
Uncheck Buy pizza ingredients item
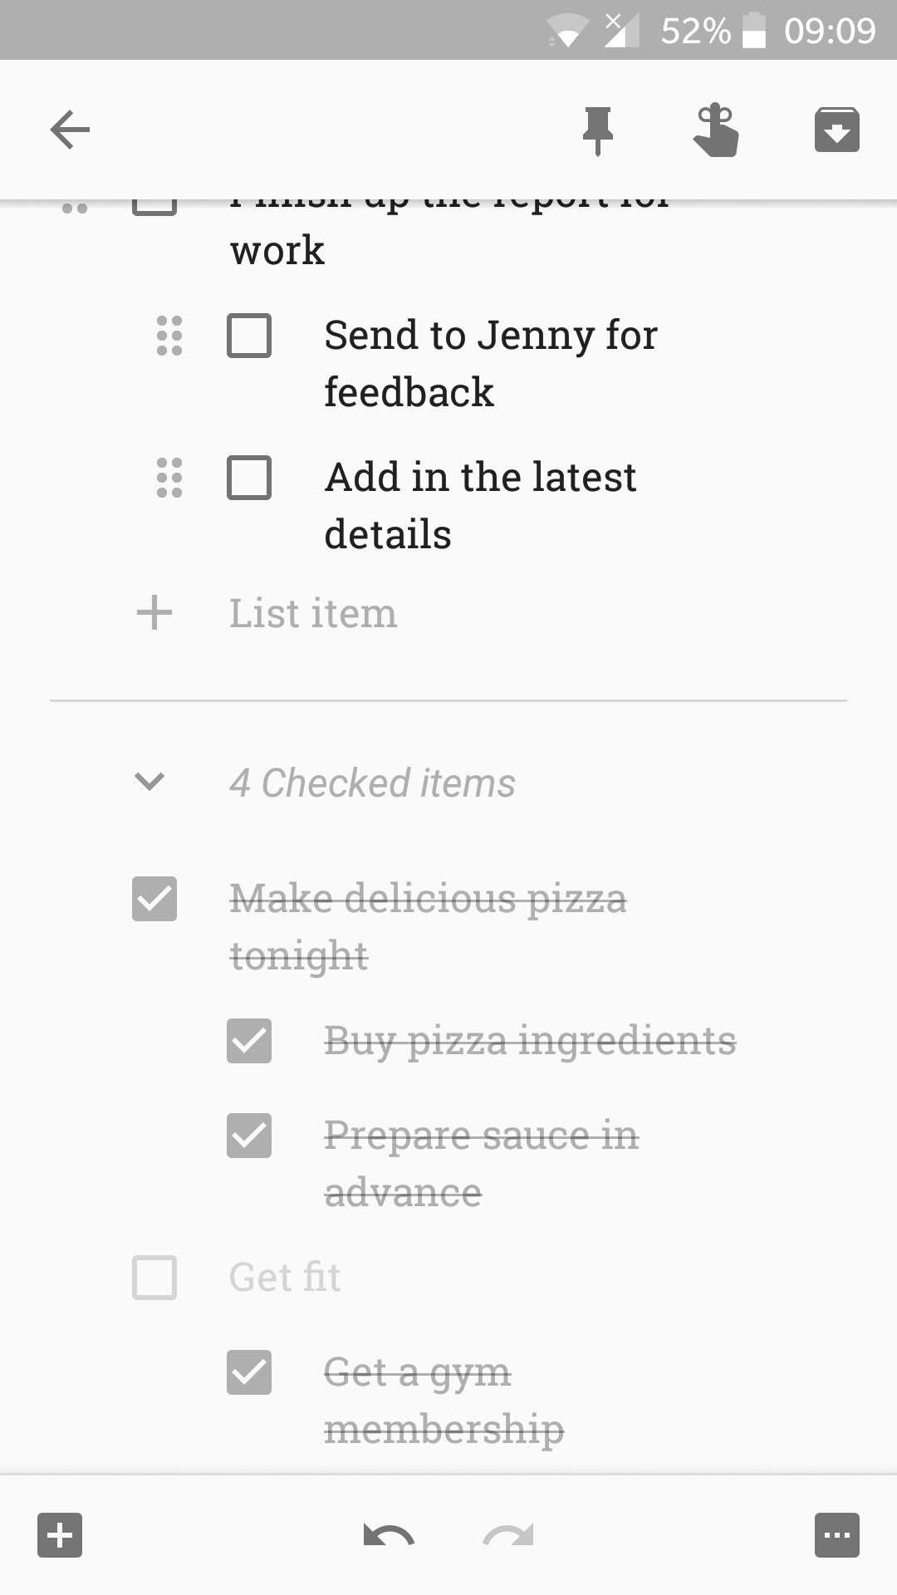pos(249,1041)
